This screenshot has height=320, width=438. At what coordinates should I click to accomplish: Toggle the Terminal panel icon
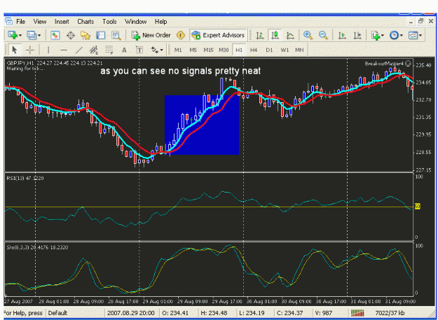click(x=100, y=35)
